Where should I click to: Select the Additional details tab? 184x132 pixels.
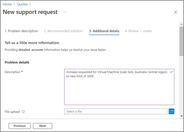coord(104,31)
